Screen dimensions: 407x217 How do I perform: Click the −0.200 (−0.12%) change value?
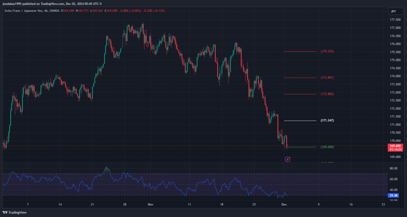click(x=154, y=11)
